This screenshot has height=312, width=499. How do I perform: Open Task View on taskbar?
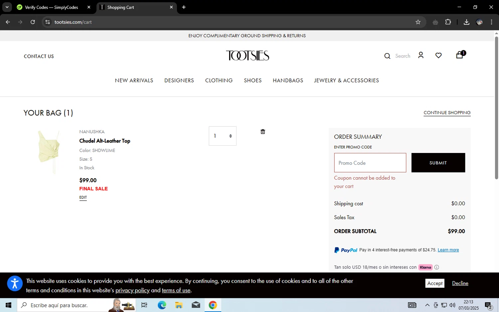point(144,305)
